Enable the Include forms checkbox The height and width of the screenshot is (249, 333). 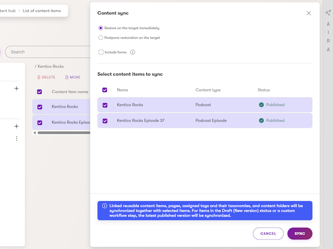coord(101,52)
